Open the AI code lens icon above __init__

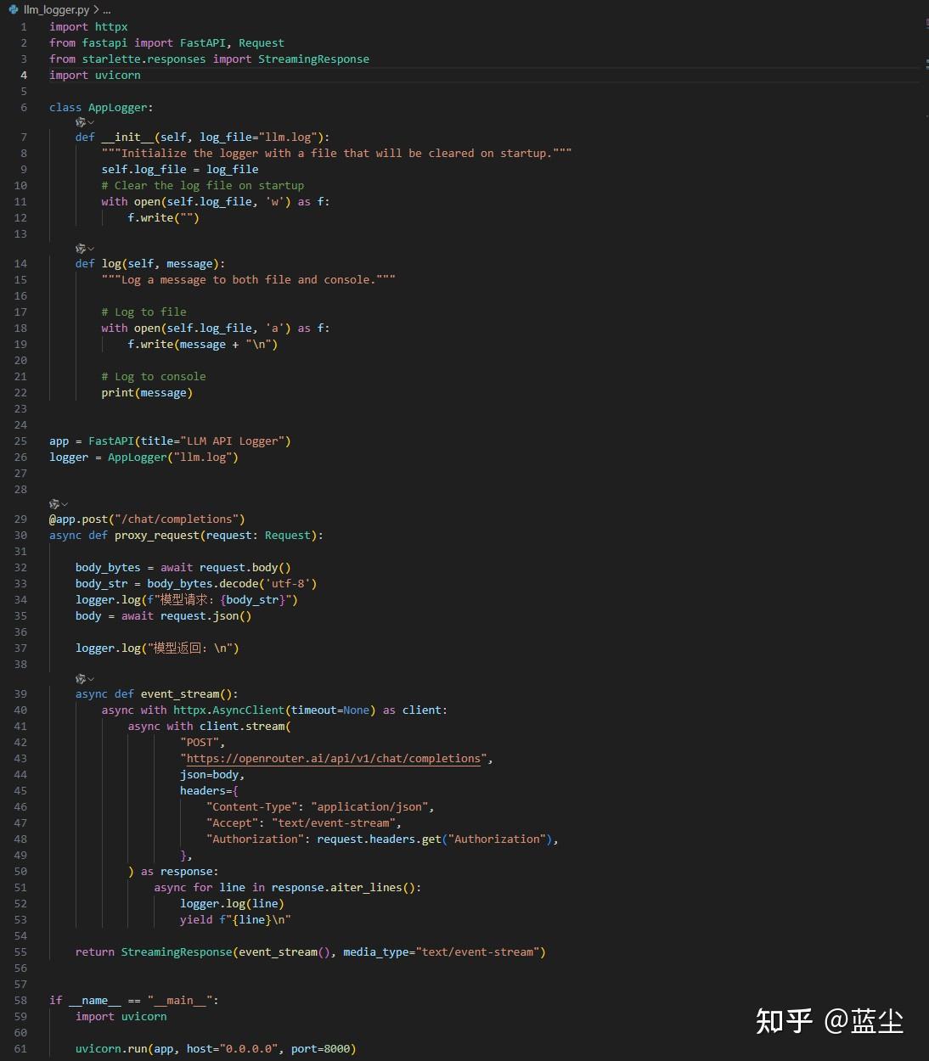[x=81, y=122]
